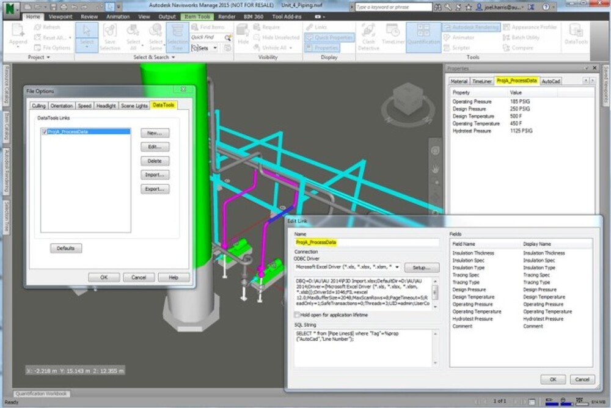Switch to the Review ribbon tab
Viewport: 611px width, 408px height.
pyautogui.click(x=89, y=16)
